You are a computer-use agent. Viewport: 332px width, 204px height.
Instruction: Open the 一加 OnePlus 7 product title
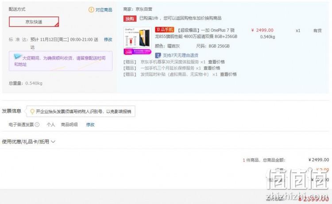pos(196,33)
